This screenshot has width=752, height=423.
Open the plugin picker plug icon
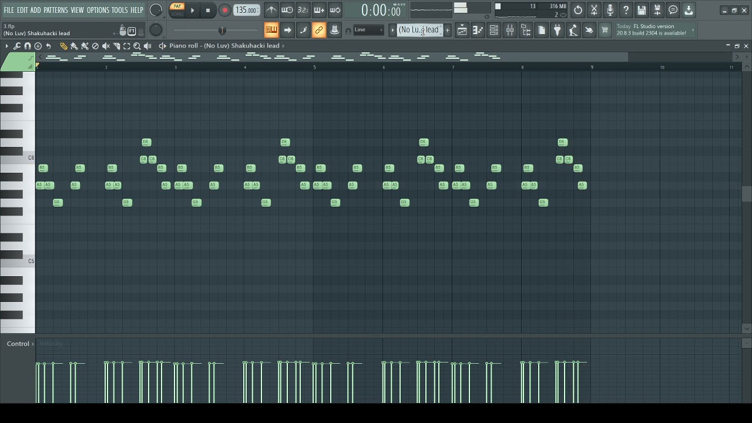click(x=558, y=30)
